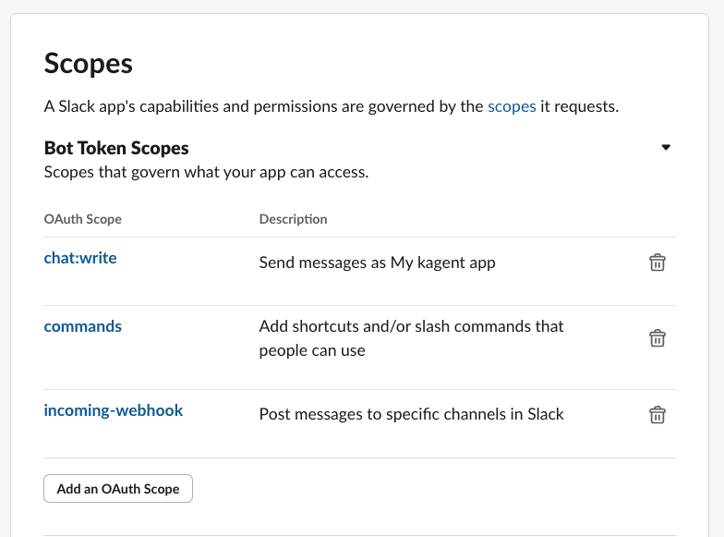Click the 'people can use' description line
This screenshot has height=537, width=724.
312,351
